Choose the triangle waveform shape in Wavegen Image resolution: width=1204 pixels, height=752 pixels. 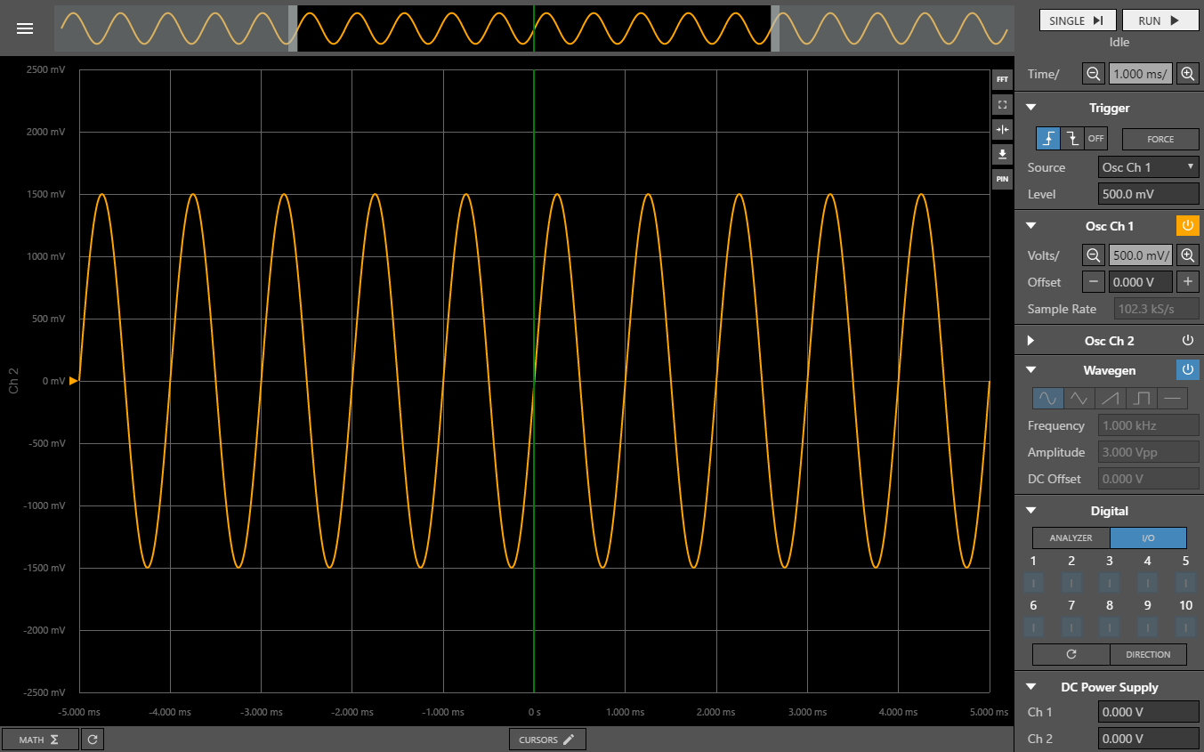click(x=1079, y=398)
